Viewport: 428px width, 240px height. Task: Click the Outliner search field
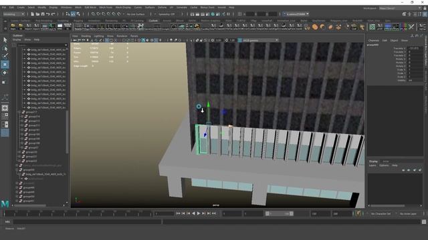click(x=42, y=45)
